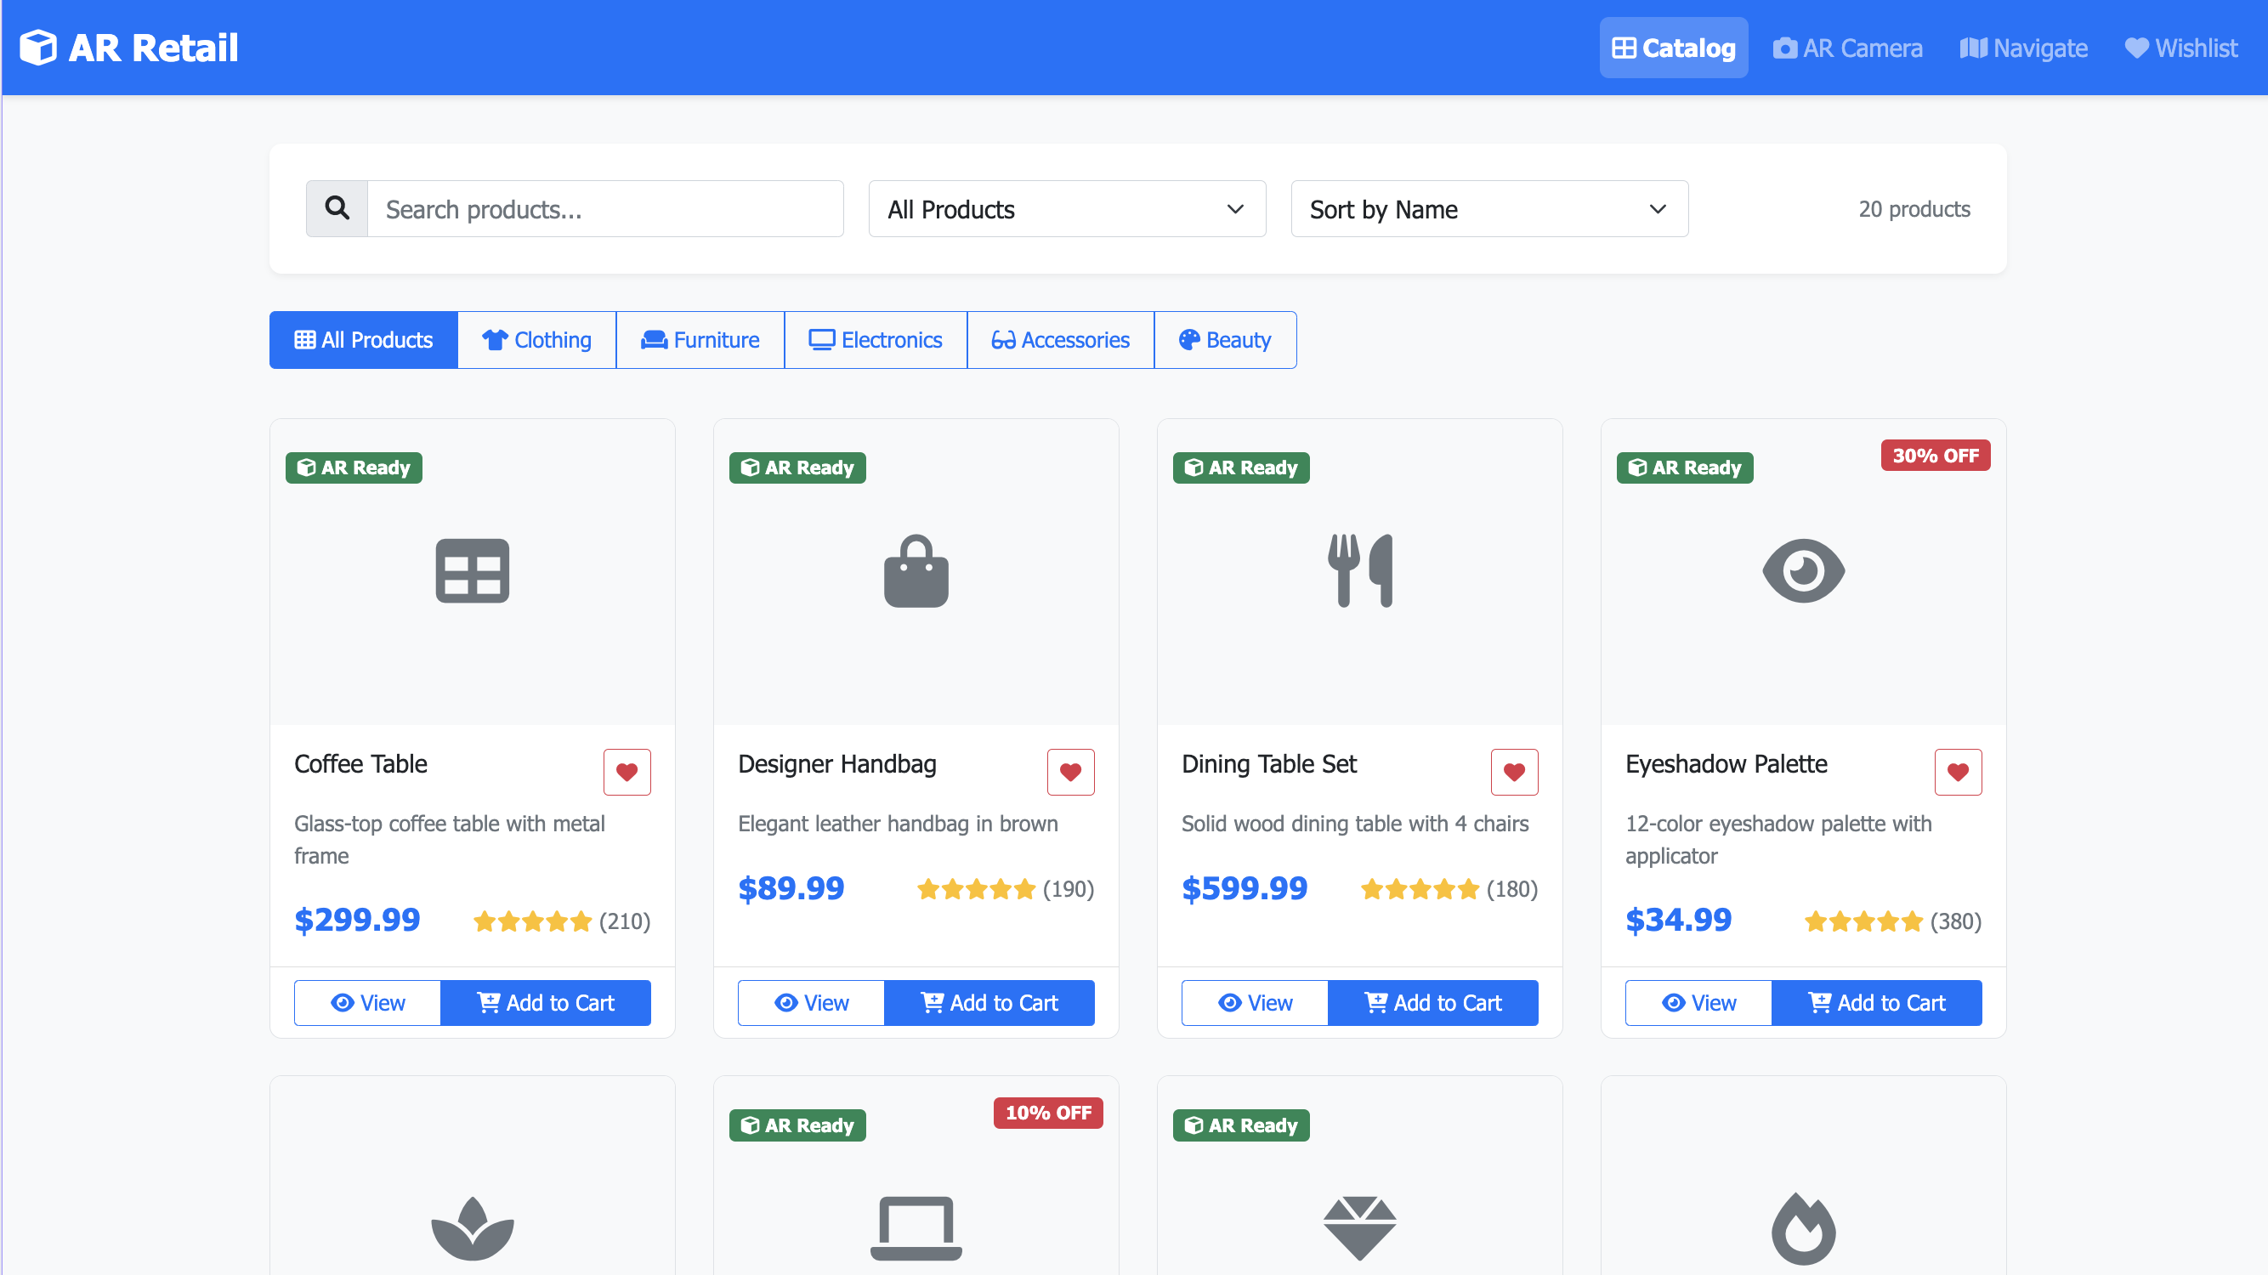Click the Designer Handbag product image icon
The height and width of the screenshot is (1275, 2268).
point(916,570)
